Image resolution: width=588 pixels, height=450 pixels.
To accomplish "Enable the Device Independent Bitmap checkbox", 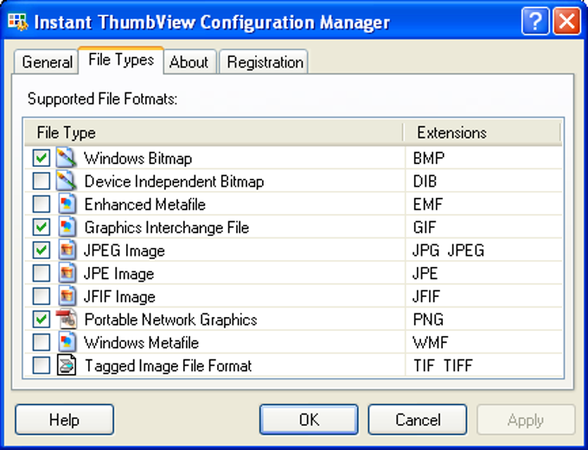I will tap(41, 181).
